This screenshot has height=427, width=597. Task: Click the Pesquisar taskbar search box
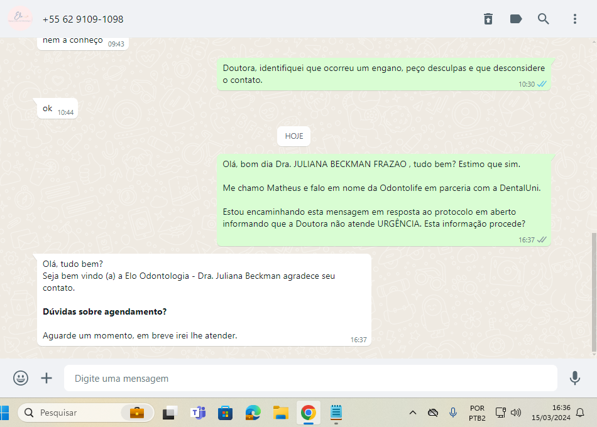(86, 413)
